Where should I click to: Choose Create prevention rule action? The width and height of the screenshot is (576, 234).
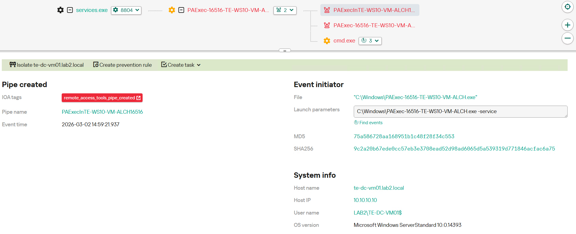(x=123, y=65)
